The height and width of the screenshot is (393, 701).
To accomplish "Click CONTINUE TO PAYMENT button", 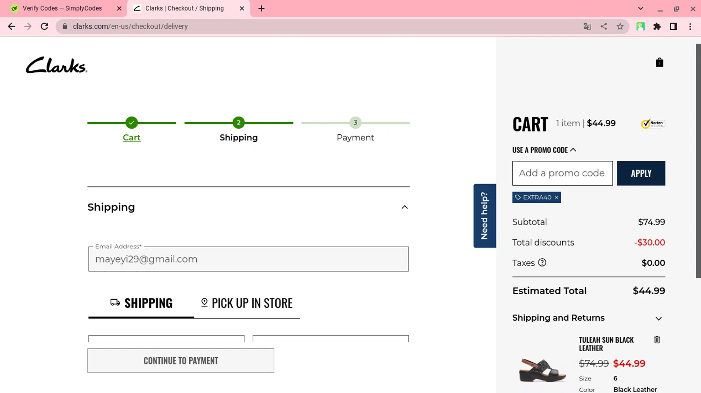I will tap(181, 361).
